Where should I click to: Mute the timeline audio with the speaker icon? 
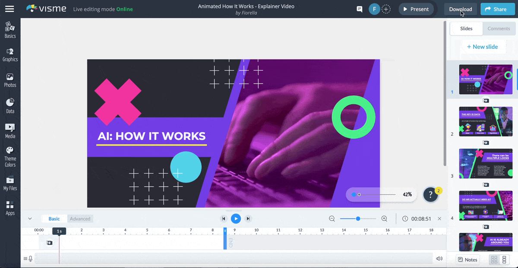click(x=439, y=258)
